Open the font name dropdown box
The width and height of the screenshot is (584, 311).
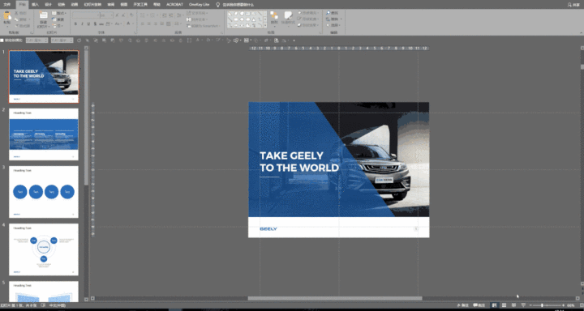(86, 15)
